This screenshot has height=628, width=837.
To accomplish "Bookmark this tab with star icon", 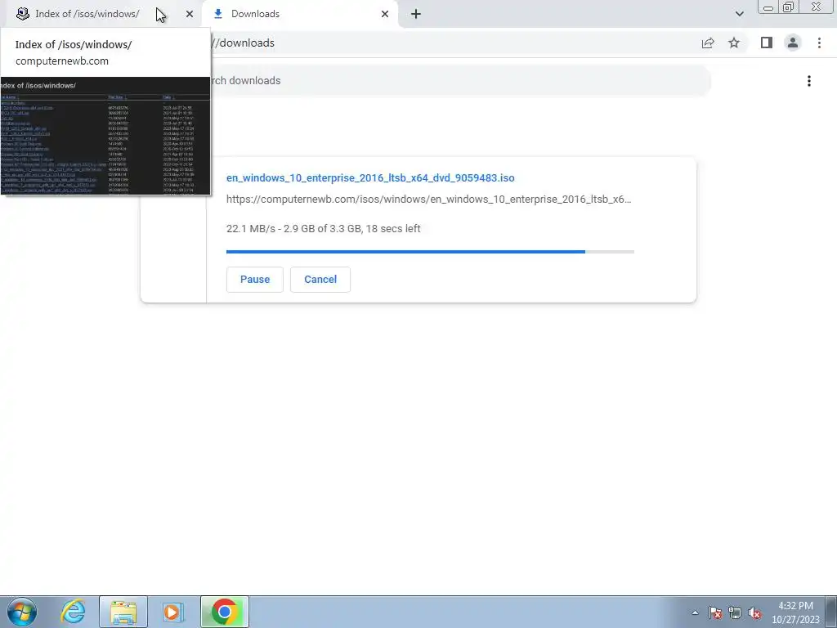I will (734, 43).
